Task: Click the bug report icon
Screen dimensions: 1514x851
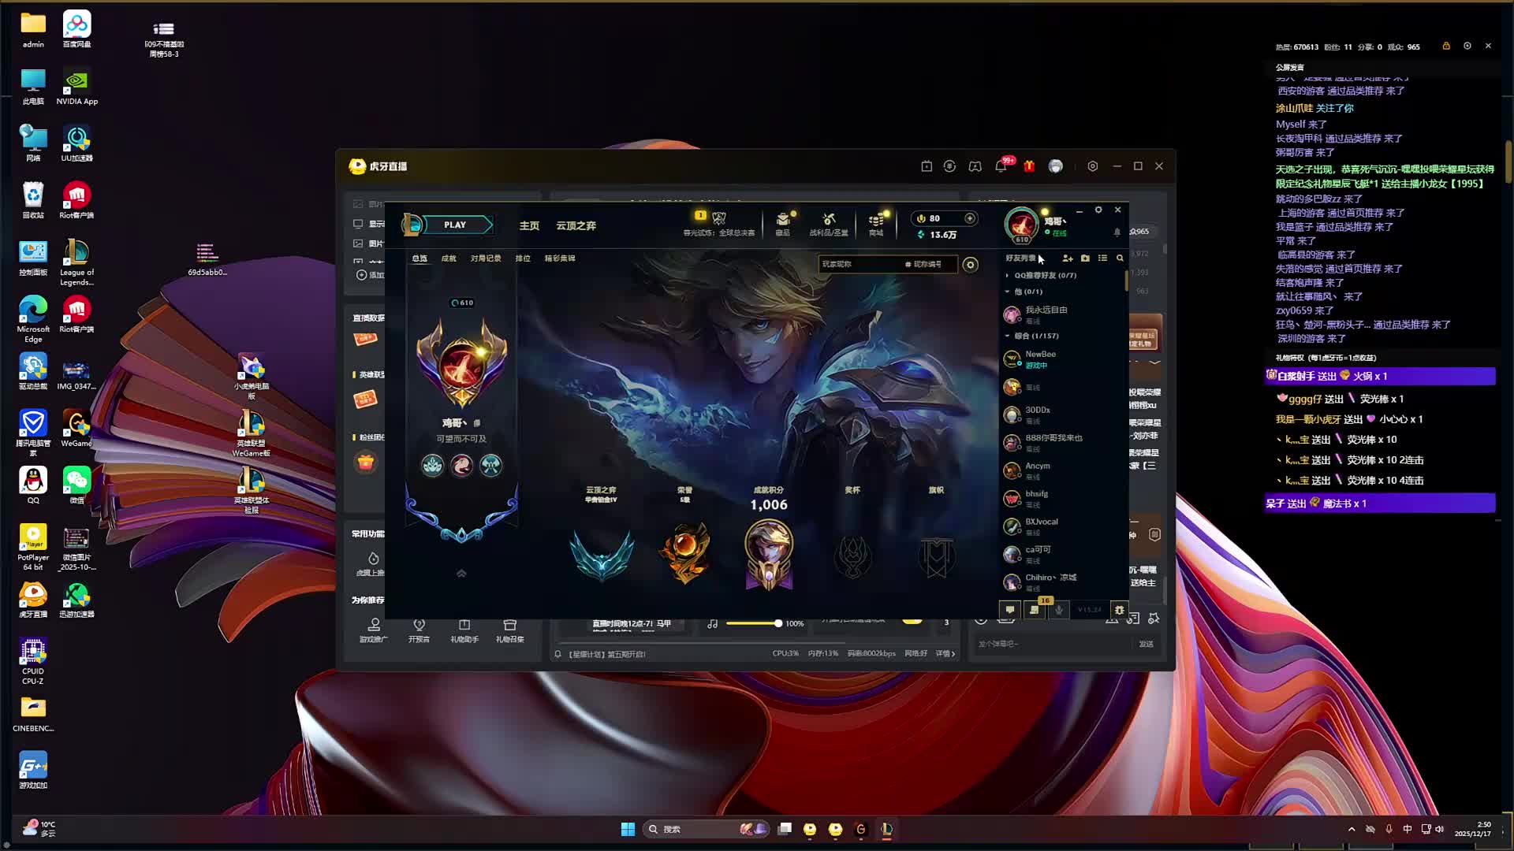Action: pyautogui.click(x=1119, y=610)
